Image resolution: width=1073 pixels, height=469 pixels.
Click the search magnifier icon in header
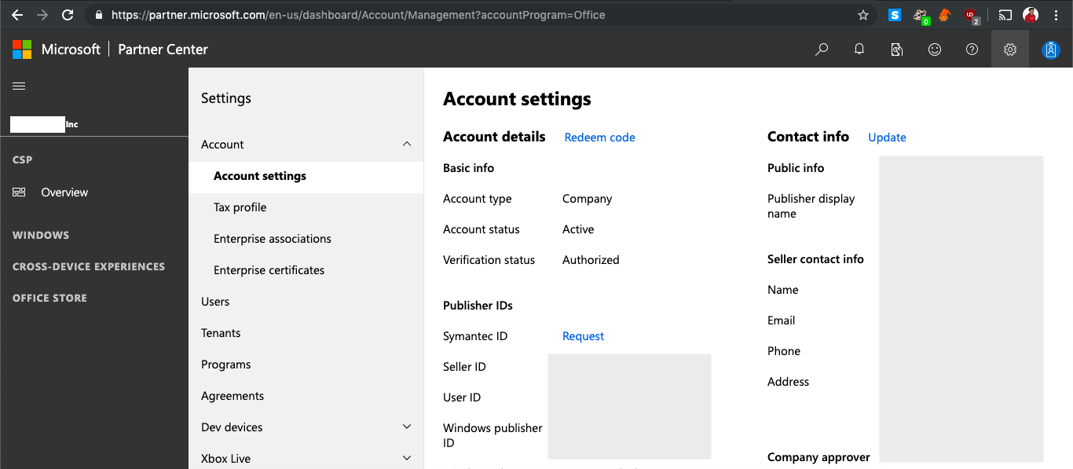click(822, 49)
